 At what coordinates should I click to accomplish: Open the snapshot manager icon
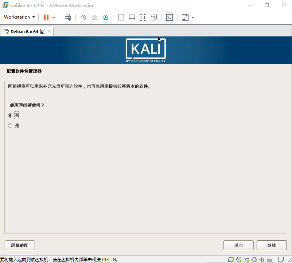(x=105, y=17)
